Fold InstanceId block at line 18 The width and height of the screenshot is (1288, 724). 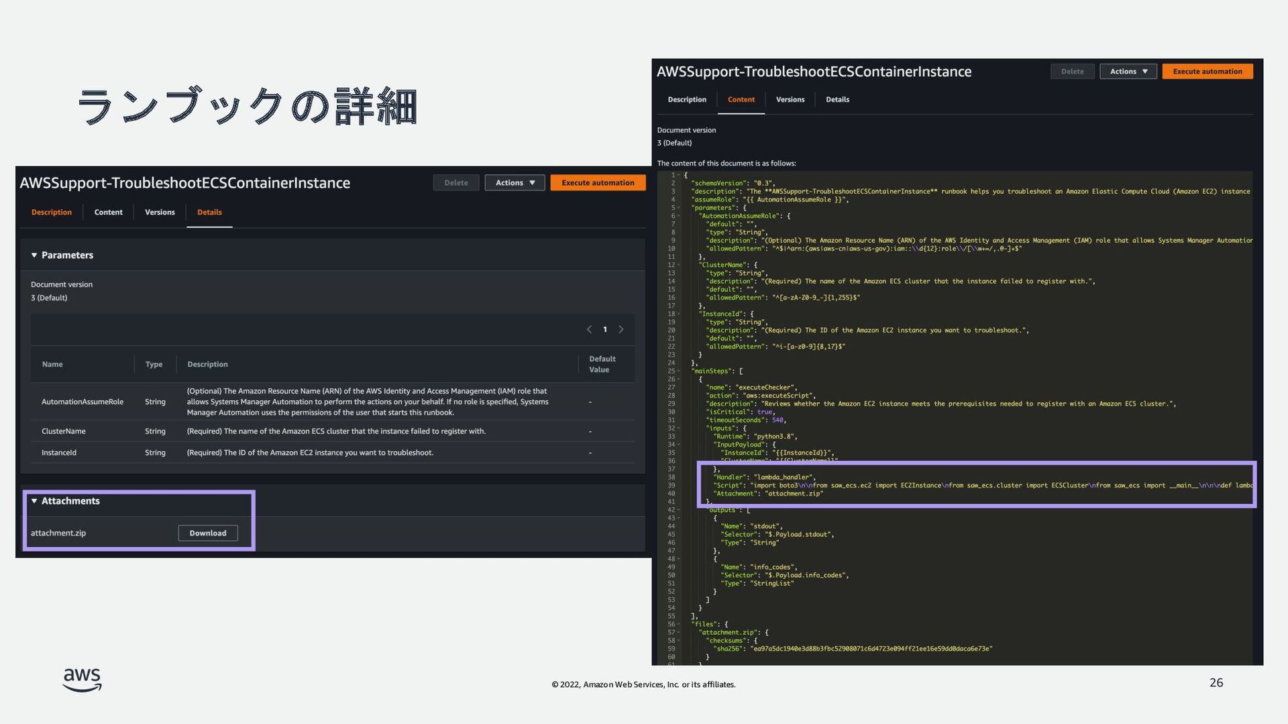click(x=679, y=314)
